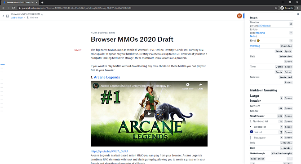The image size is (301, 164).
Task: Check the Task list checkbox example
Action: pyautogui.click(x=252, y=132)
